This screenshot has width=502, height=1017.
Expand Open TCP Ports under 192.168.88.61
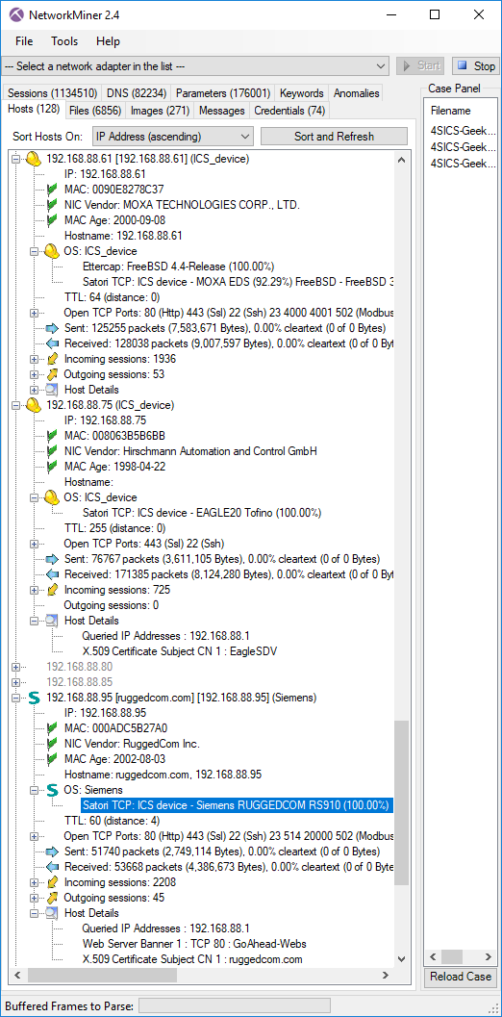point(34,314)
